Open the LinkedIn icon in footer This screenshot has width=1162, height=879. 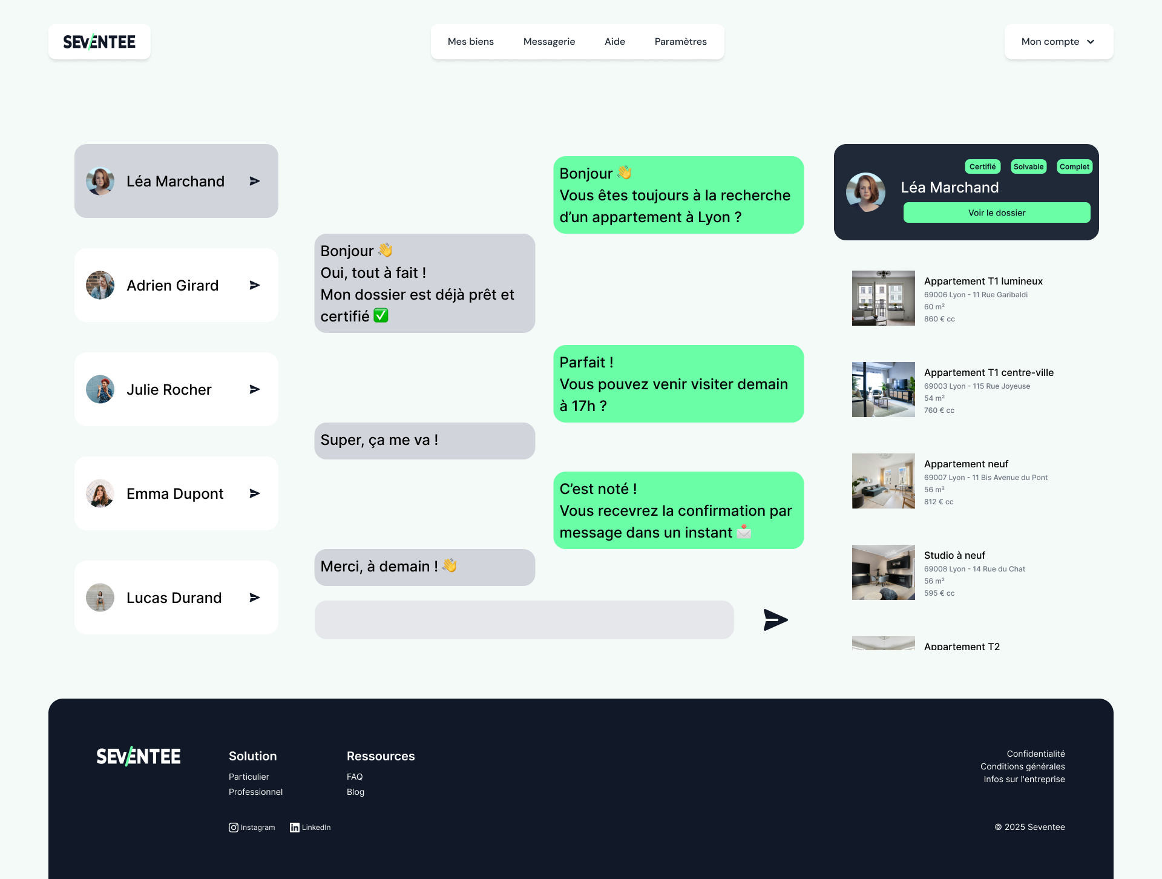point(295,828)
